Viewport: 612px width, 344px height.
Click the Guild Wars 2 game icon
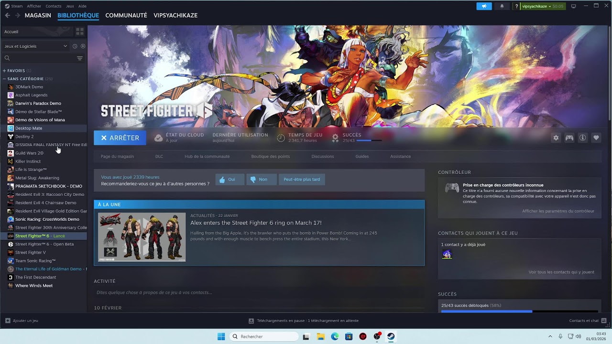click(x=11, y=153)
